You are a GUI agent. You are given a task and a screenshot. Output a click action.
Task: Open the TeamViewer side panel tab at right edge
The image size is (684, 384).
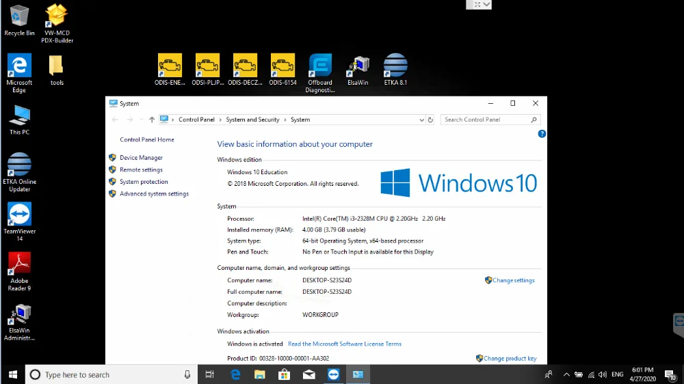click(679, 324)
